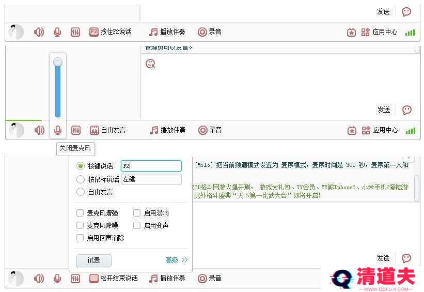The image size is (424, 292).
Task: Open 应用中心 in the middle toolbar
Action: point(380,130)
